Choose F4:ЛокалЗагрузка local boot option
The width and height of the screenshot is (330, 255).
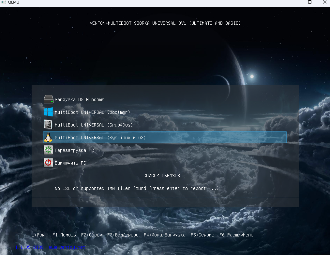165,235
